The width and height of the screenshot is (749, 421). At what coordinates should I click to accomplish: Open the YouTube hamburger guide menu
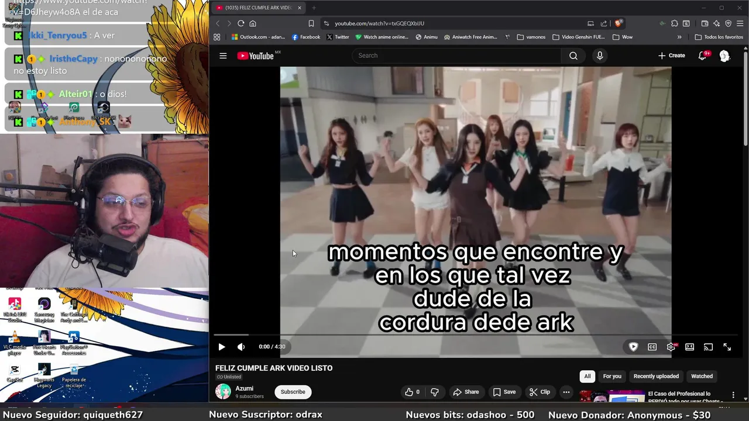coord(223,56)
